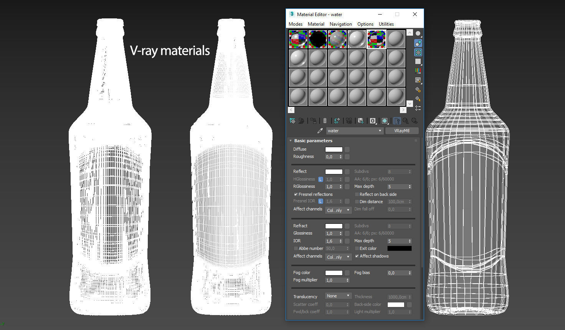Open Refract Affect channels dropdown
This screenshot has width=565, height=330.
click(x=338, y=257)
